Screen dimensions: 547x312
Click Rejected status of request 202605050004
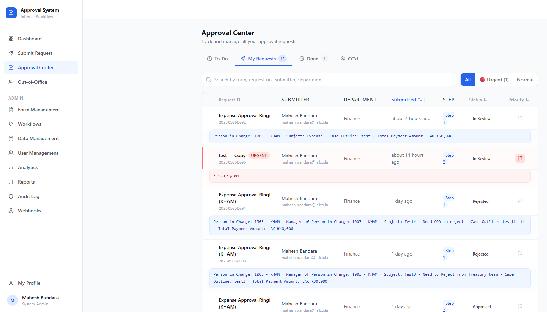[x=480, y=201]
